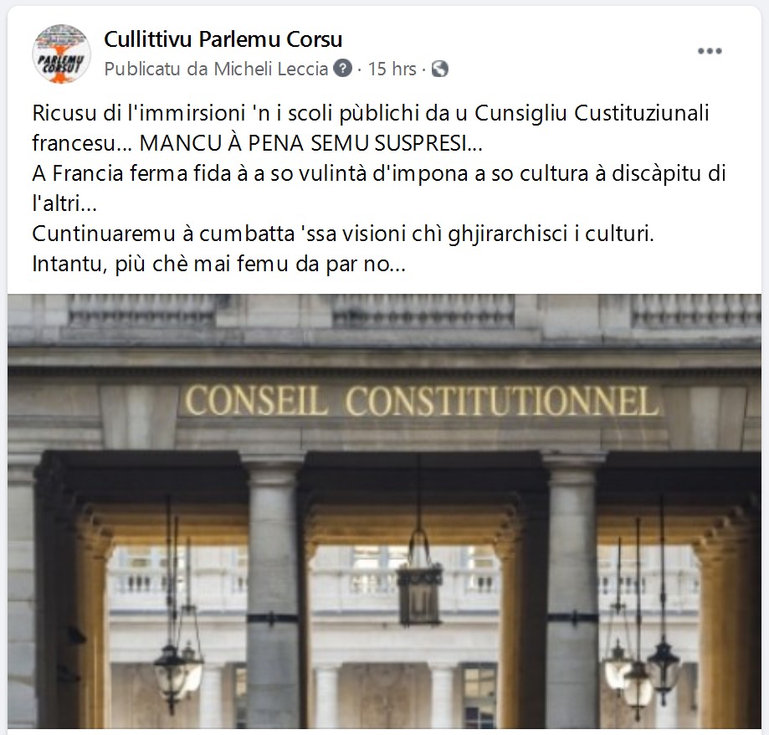Click the MANCU À PENA SEMU SUSPRESI text

coord(311,143)
